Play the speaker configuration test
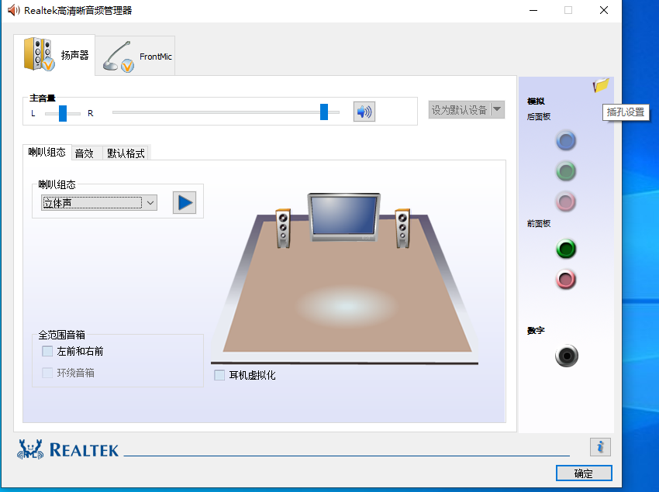The image size is (659, 492). (184, 202)
